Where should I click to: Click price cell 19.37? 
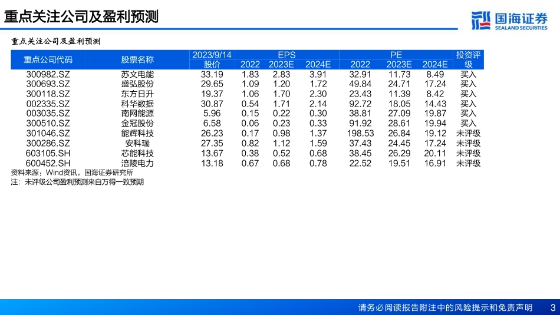212,94
